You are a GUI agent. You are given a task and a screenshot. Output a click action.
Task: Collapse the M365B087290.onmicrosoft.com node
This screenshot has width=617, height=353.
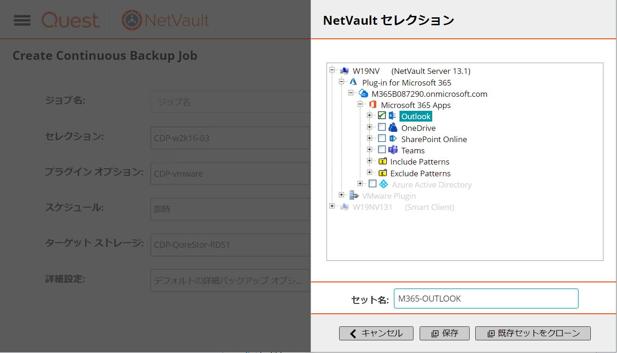pos(351,93)
